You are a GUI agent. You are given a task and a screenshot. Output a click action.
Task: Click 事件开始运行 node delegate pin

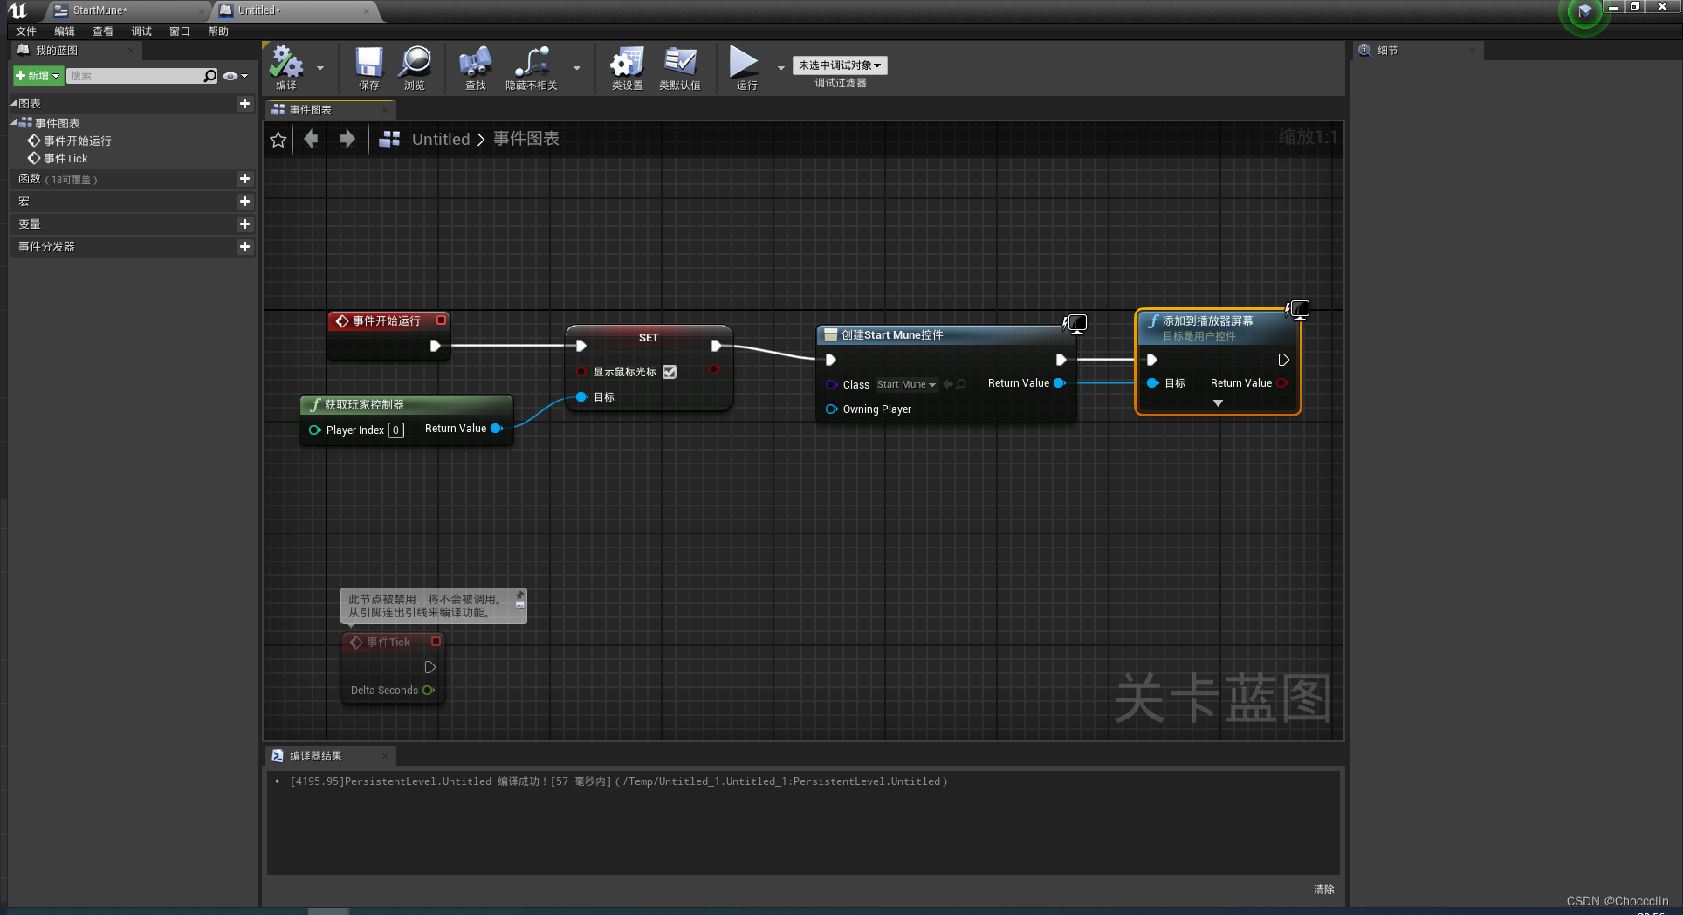click(441, 320)
